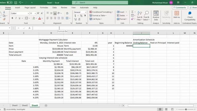The height and width of the screenshot is (111, 197).
Task: Click the AutoSum sigma icon
Action: click(x=132, y=12)
